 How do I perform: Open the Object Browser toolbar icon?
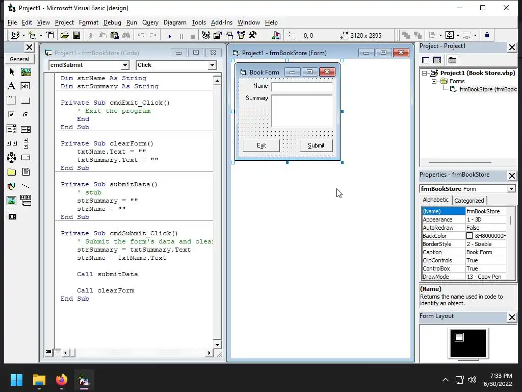241,35
